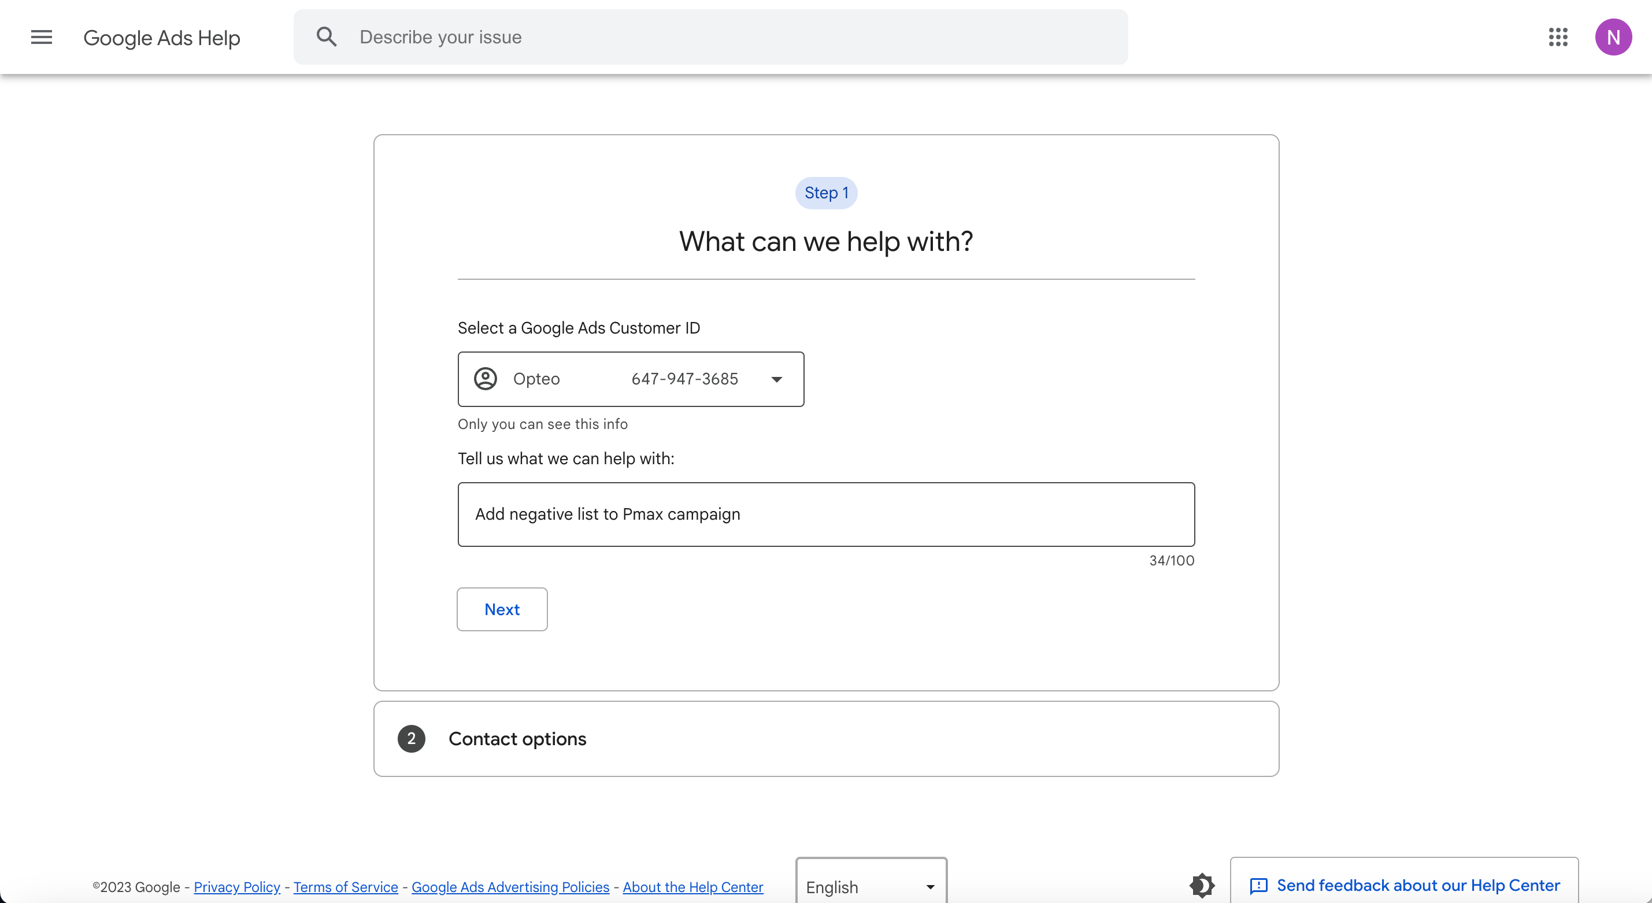
Task: Open Google Ads Advertising Policies link
Action: [x=510, y=887]
